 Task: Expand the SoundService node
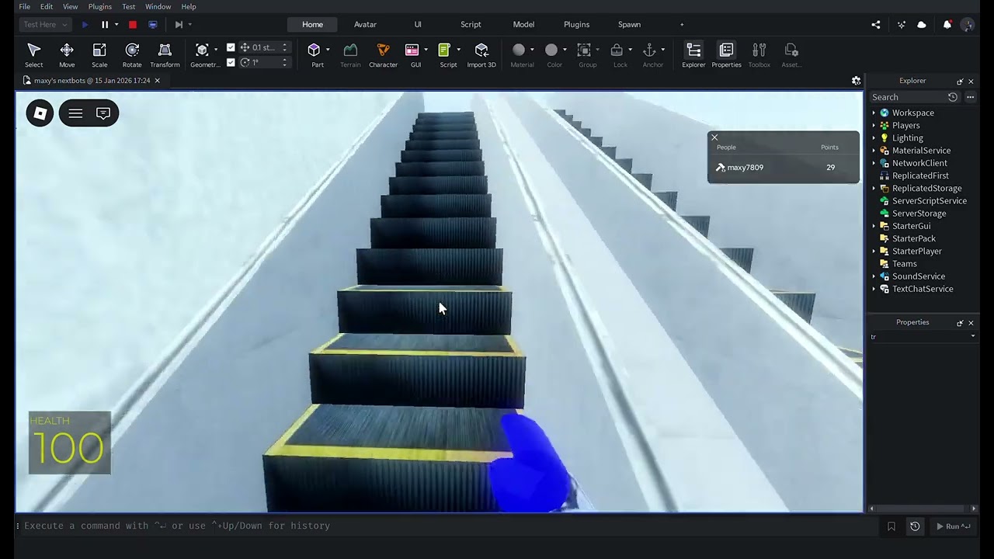[874, 276]
